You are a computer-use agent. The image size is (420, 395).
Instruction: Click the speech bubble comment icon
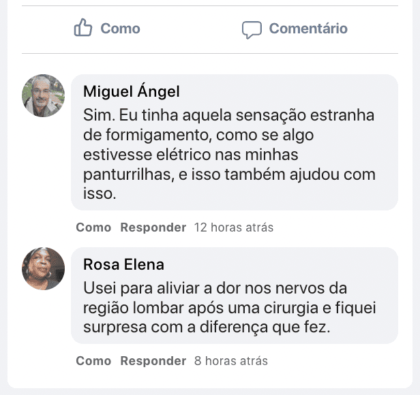click(x=252, y=29)
